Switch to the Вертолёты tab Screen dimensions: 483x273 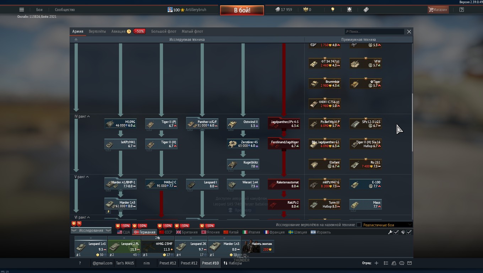(97, 31)
